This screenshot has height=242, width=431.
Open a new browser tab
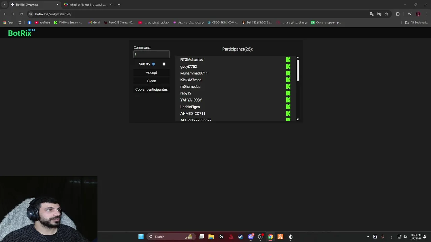119,5
